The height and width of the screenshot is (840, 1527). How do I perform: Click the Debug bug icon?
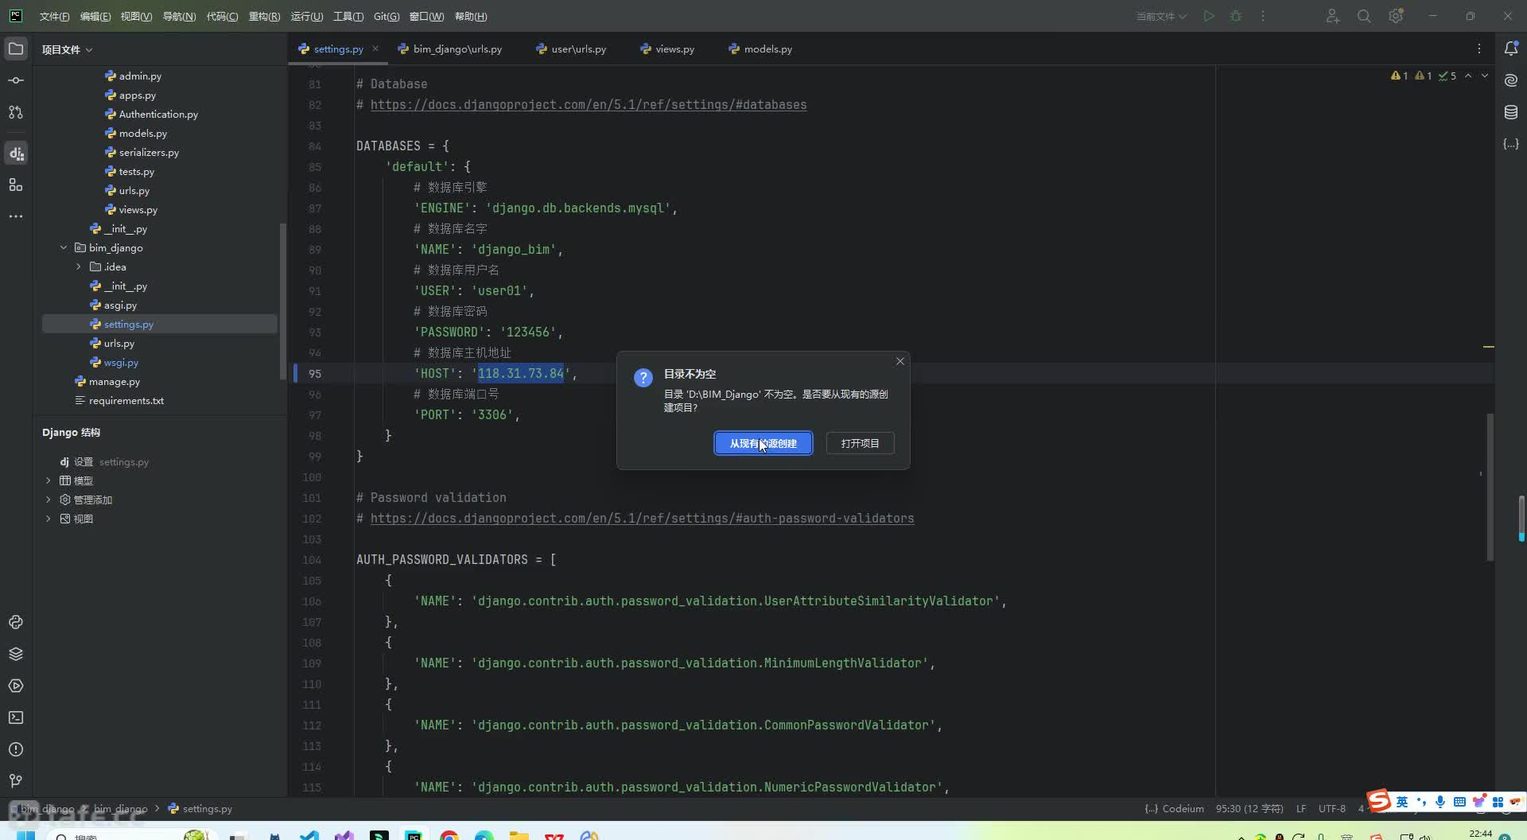1236,16
